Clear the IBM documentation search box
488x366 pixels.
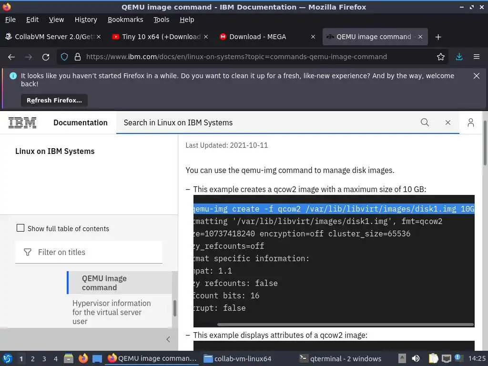[x=448, y=122]
